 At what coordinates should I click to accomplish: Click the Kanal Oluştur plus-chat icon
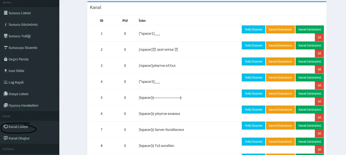pyautogui.click(x=6, y=138)
